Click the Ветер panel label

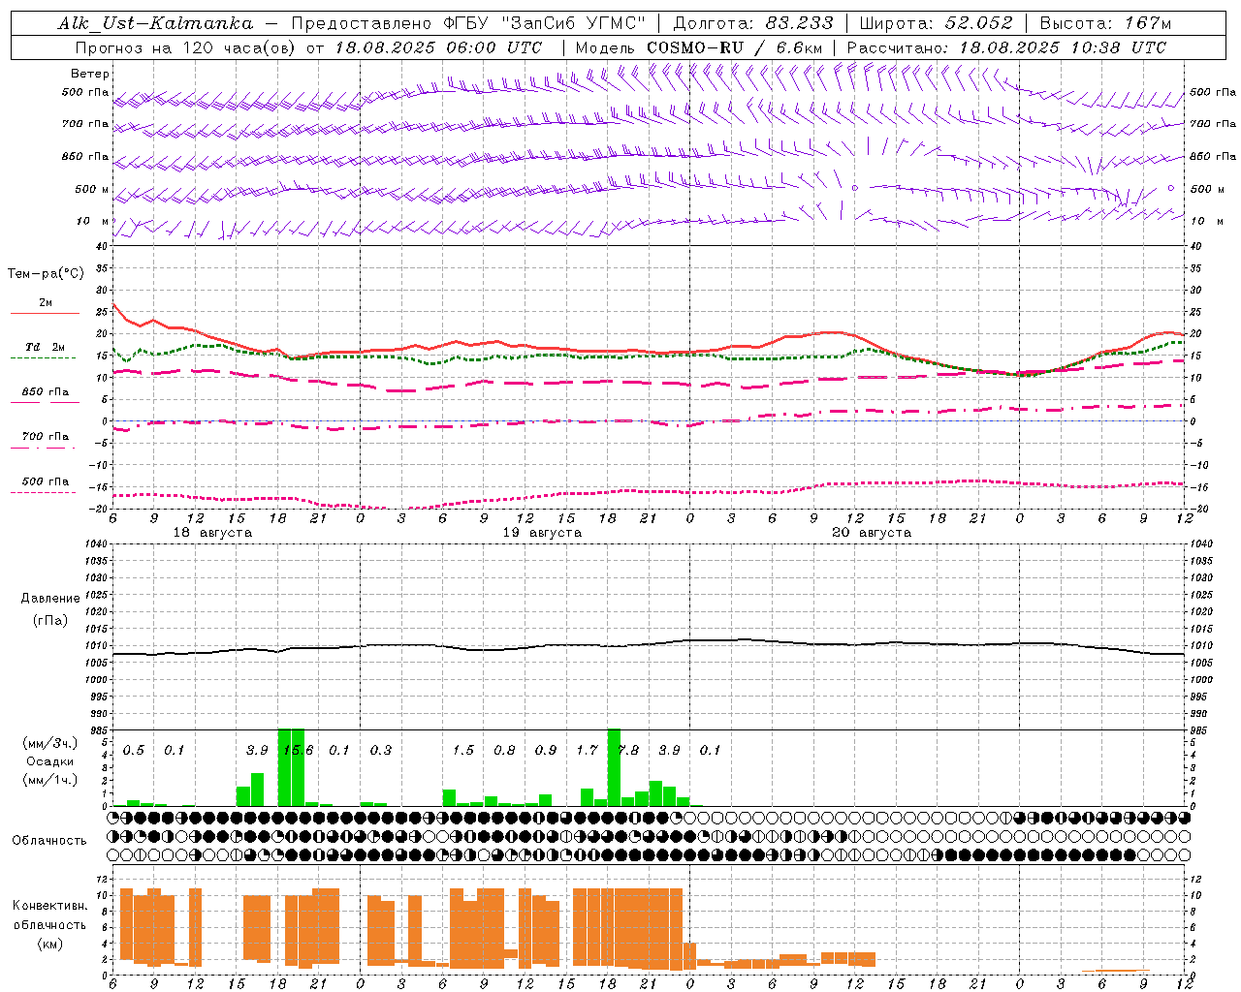[x=90, y=74]
